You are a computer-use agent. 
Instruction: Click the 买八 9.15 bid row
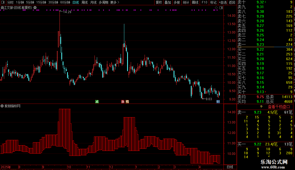point(265,82)
